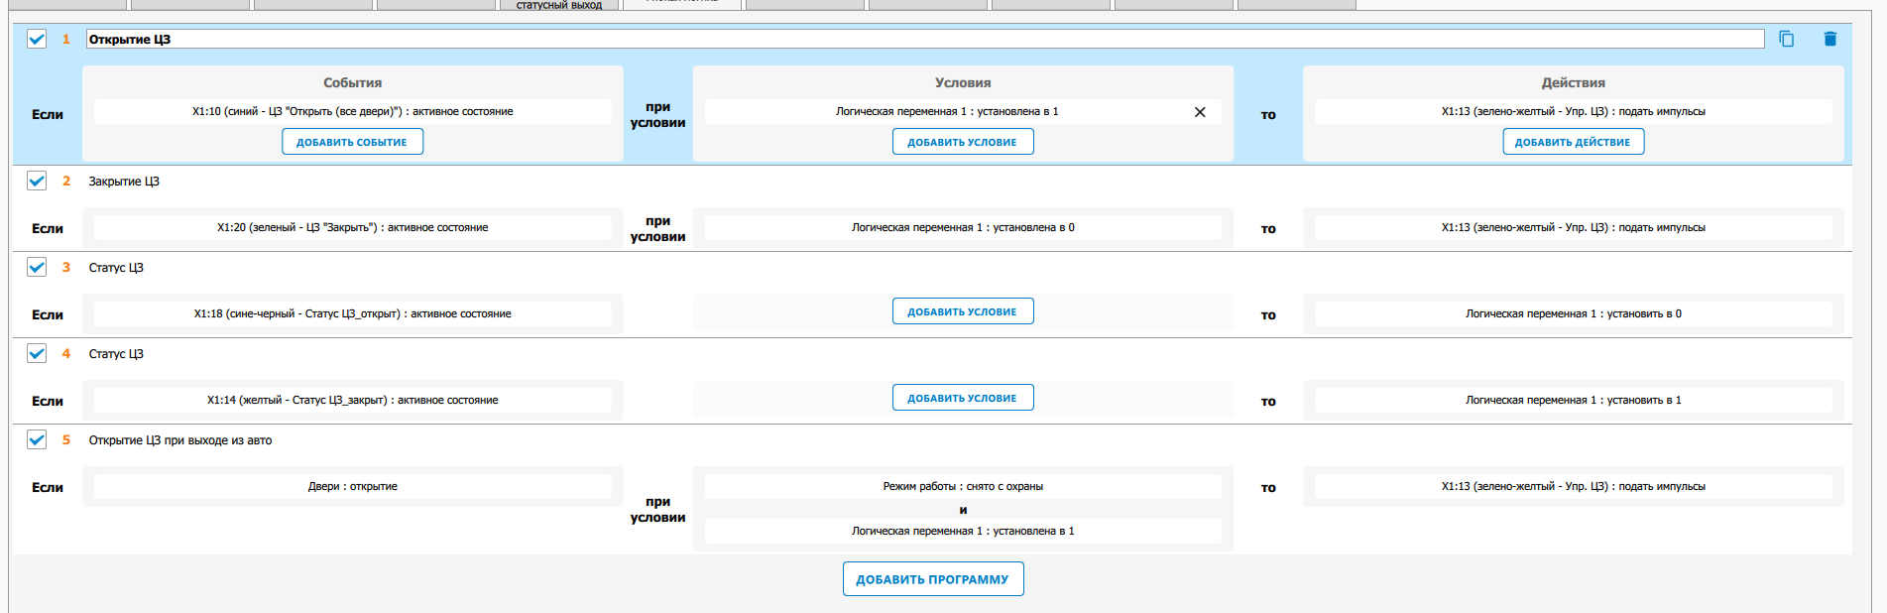Toggle the checkbox of program 4

click(37, 353)
